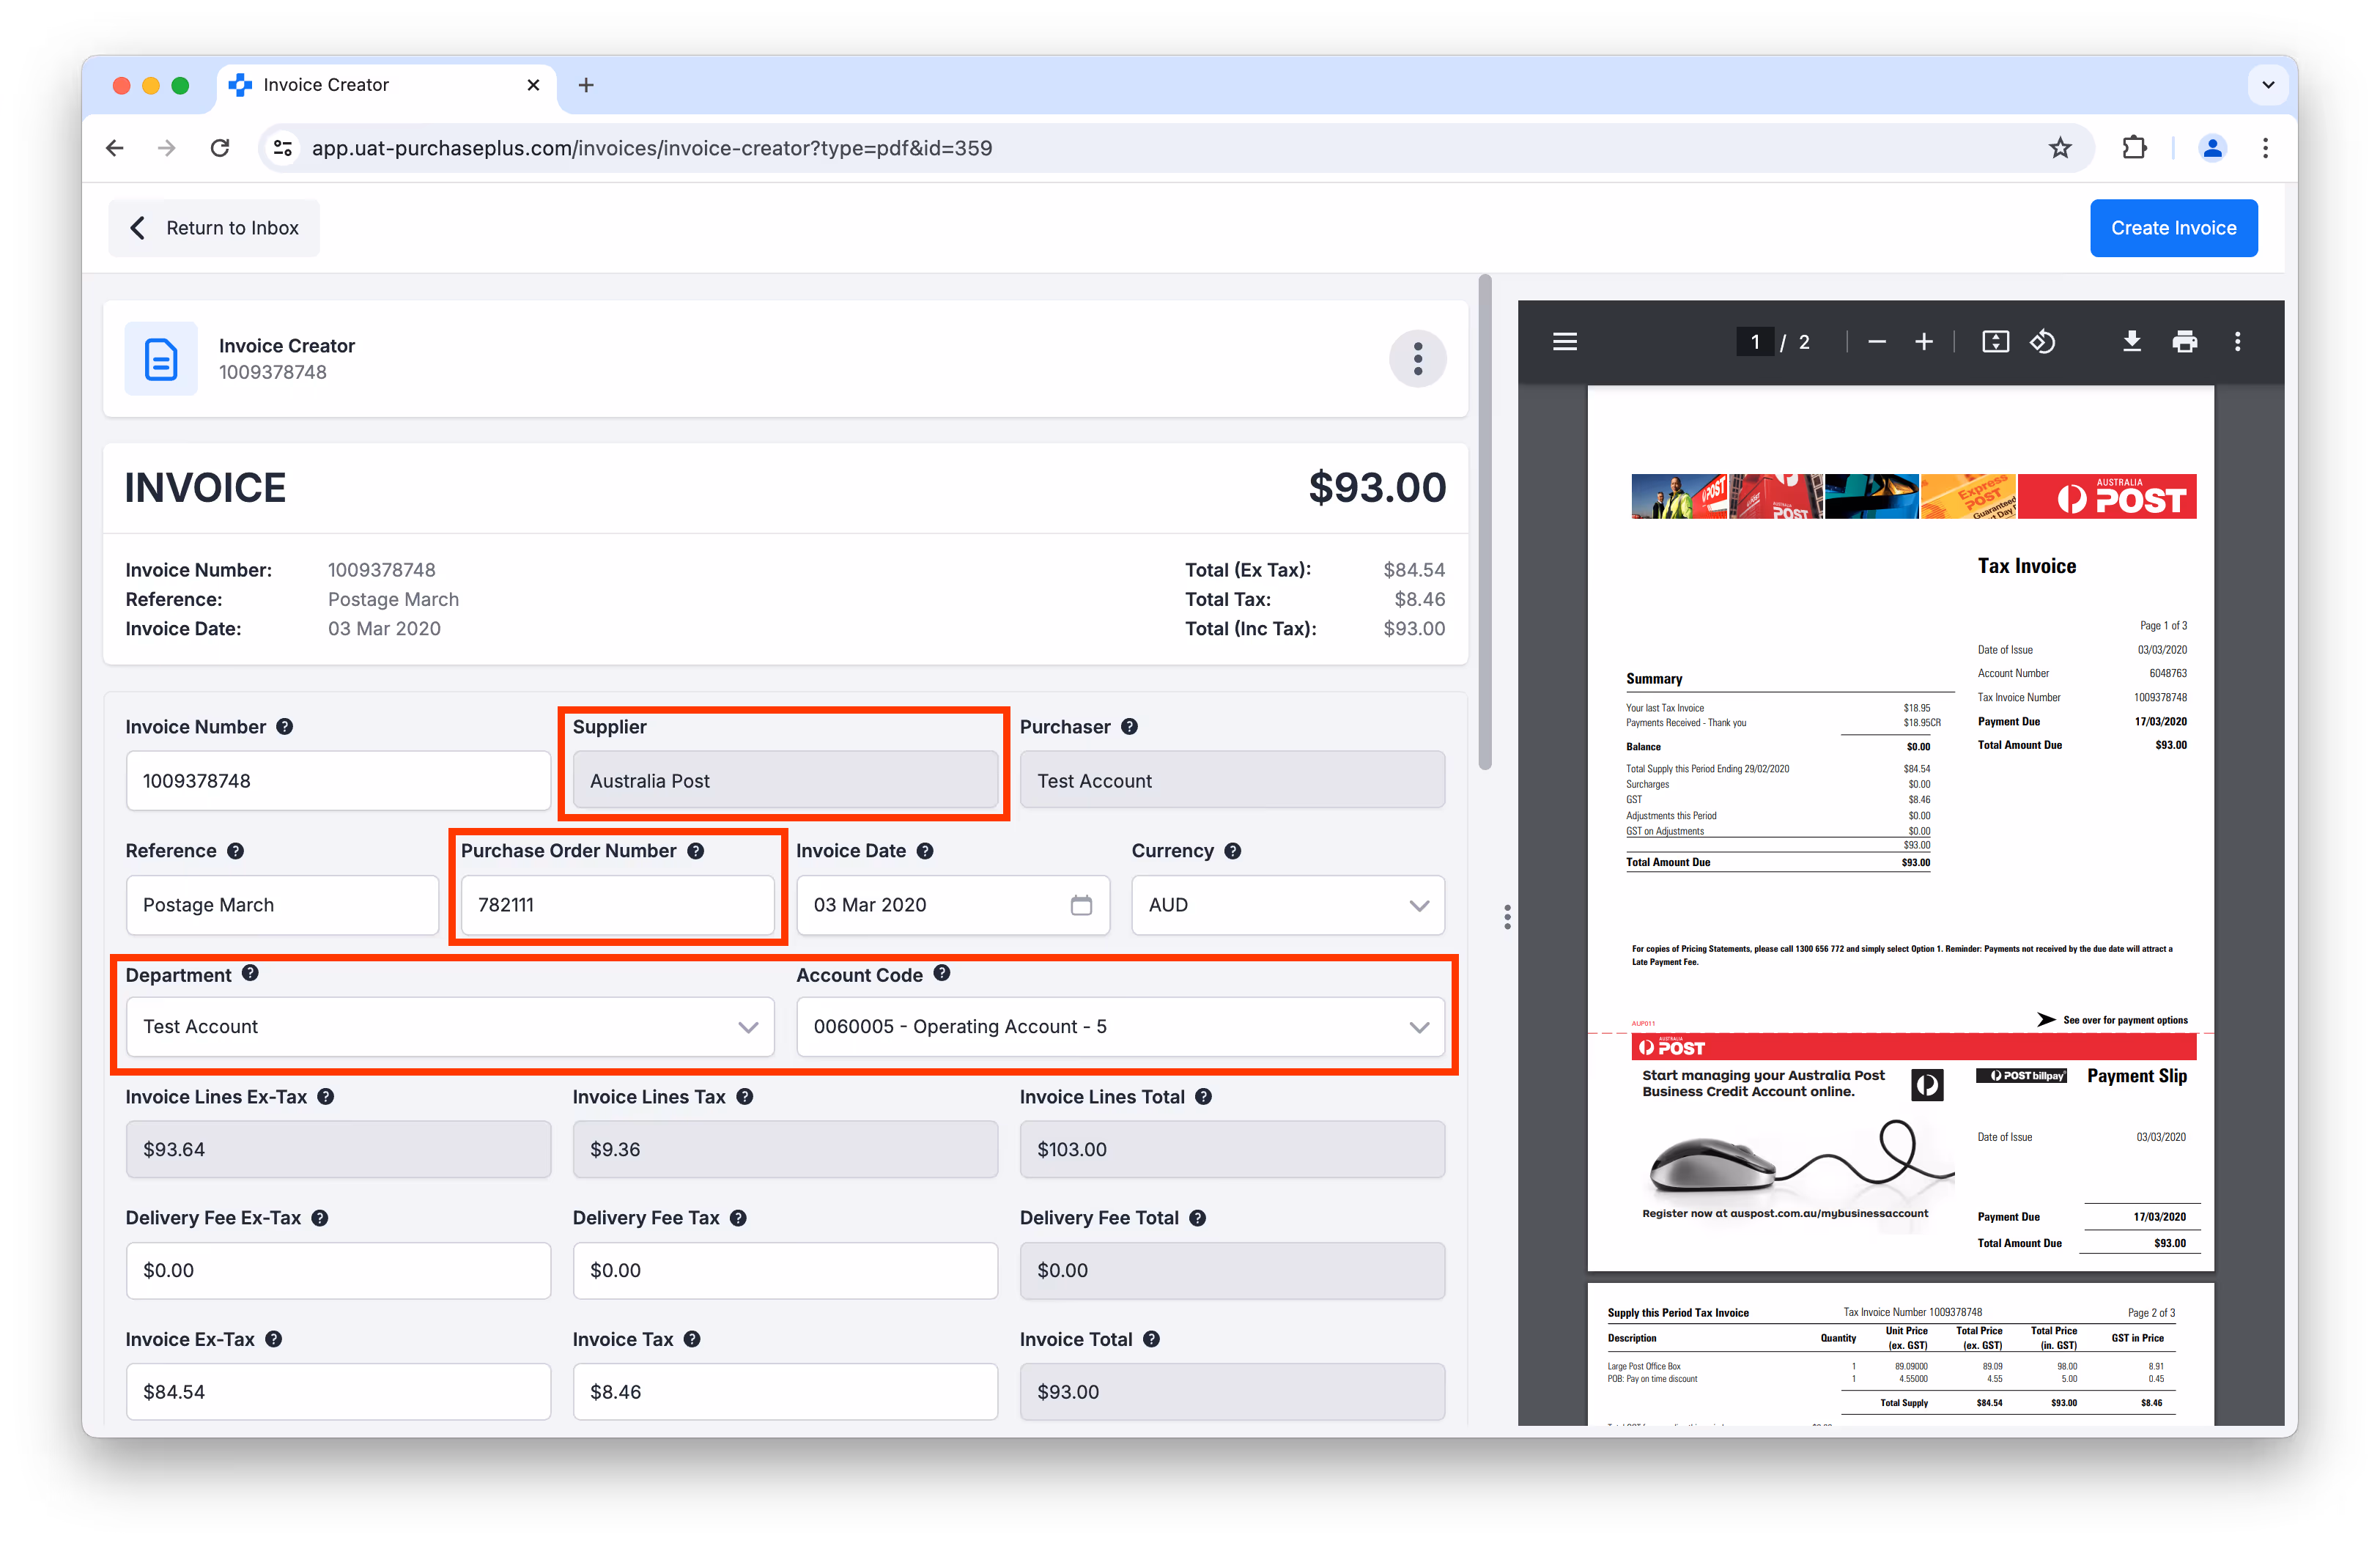2380x1546 pixels.
Task: Open a new browser tab
Action: point(586,85)
